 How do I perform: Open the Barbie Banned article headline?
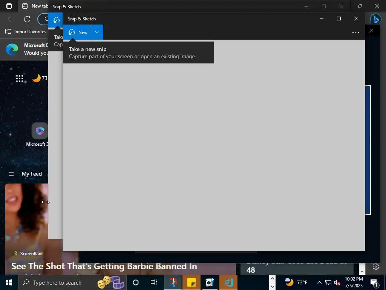pos(104,266)
